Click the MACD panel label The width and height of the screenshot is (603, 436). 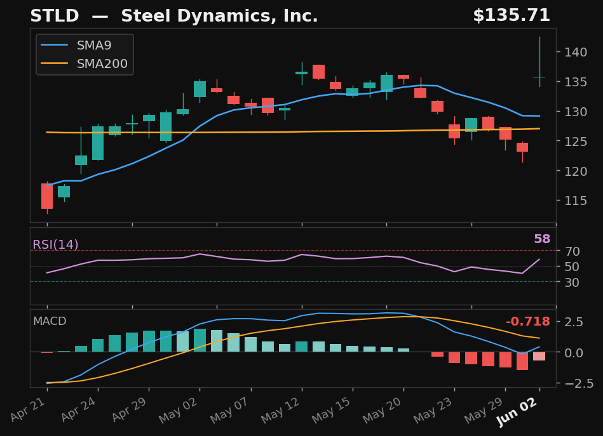tap(50, 320)
